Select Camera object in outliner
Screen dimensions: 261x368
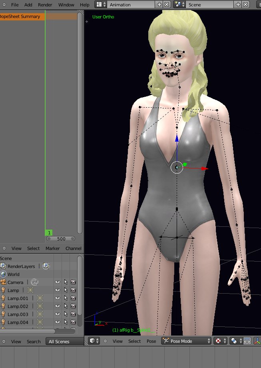pyautogui.click(x=15, y=282)
